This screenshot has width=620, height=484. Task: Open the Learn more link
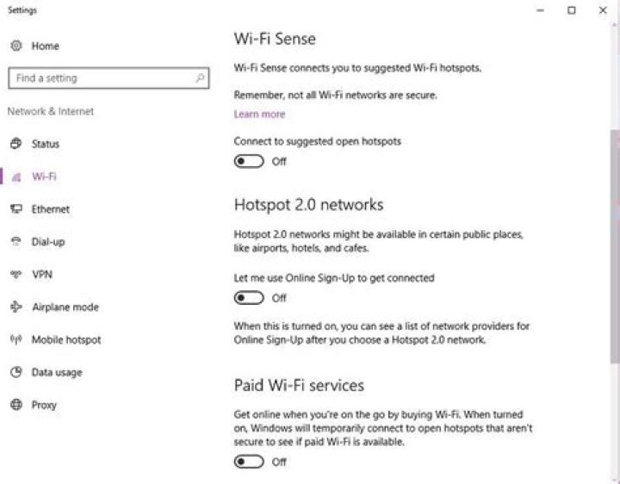pos(259,115)
